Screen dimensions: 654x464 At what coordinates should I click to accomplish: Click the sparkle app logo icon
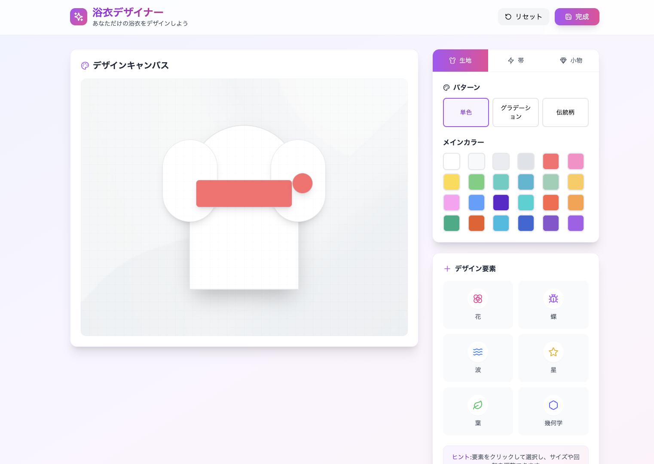click(x=79, y=17)
